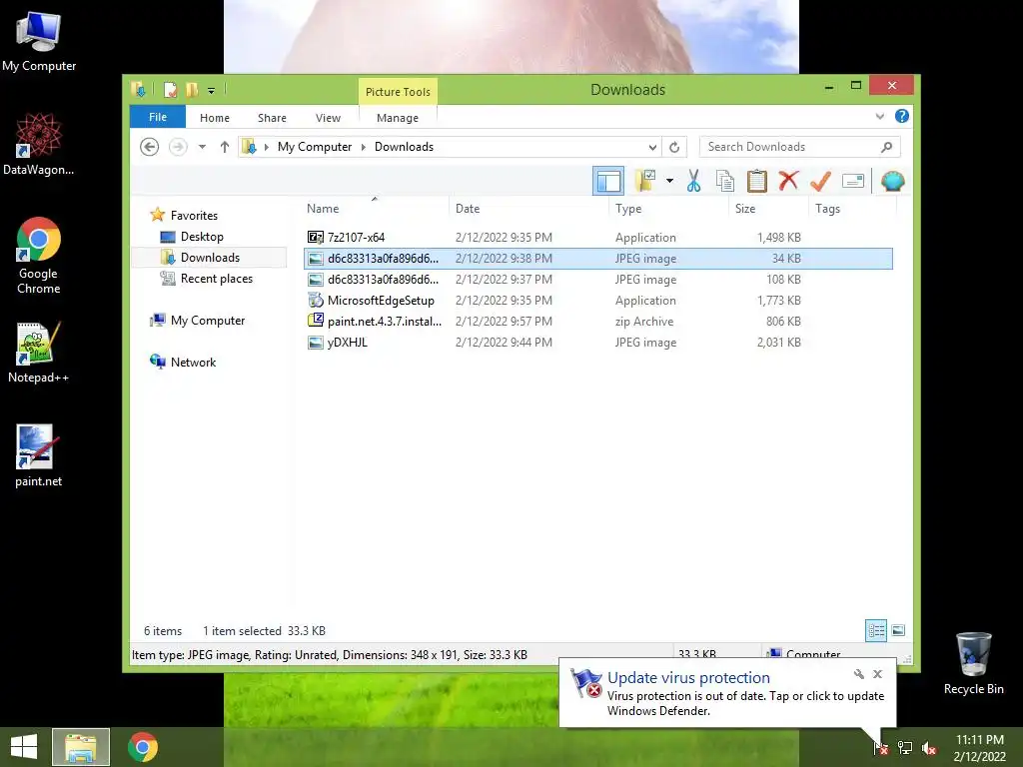Select Network in the navigation pane

[x=193, y=362]
